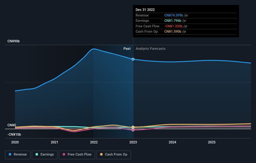
Task: Click the 2021 x-axis label
Action: click(54, 142)
